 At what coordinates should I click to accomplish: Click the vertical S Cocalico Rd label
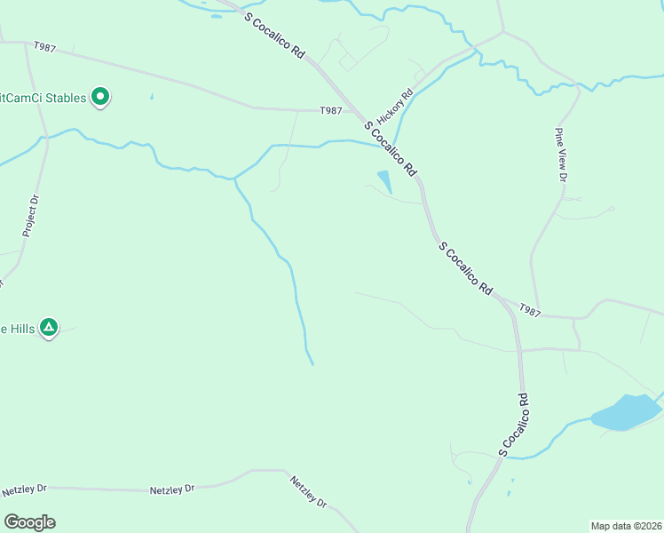(514, 425)
